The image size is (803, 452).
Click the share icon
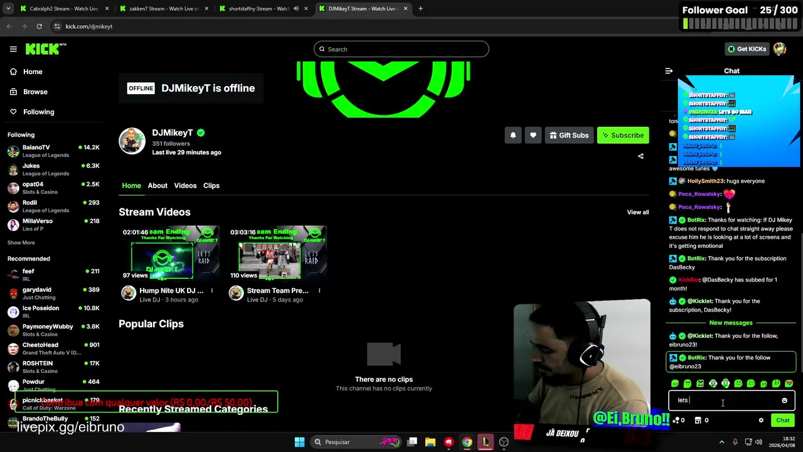[641, 156]
